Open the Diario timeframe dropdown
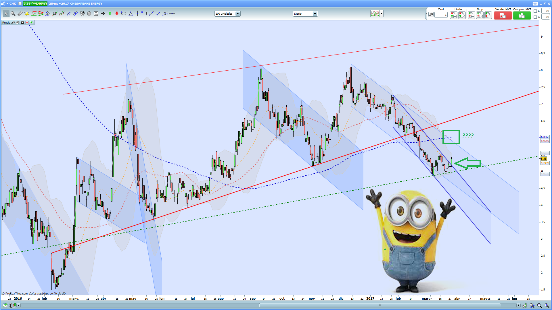Image resolution: width=552 pixels, height=310 pixels. 315,14
